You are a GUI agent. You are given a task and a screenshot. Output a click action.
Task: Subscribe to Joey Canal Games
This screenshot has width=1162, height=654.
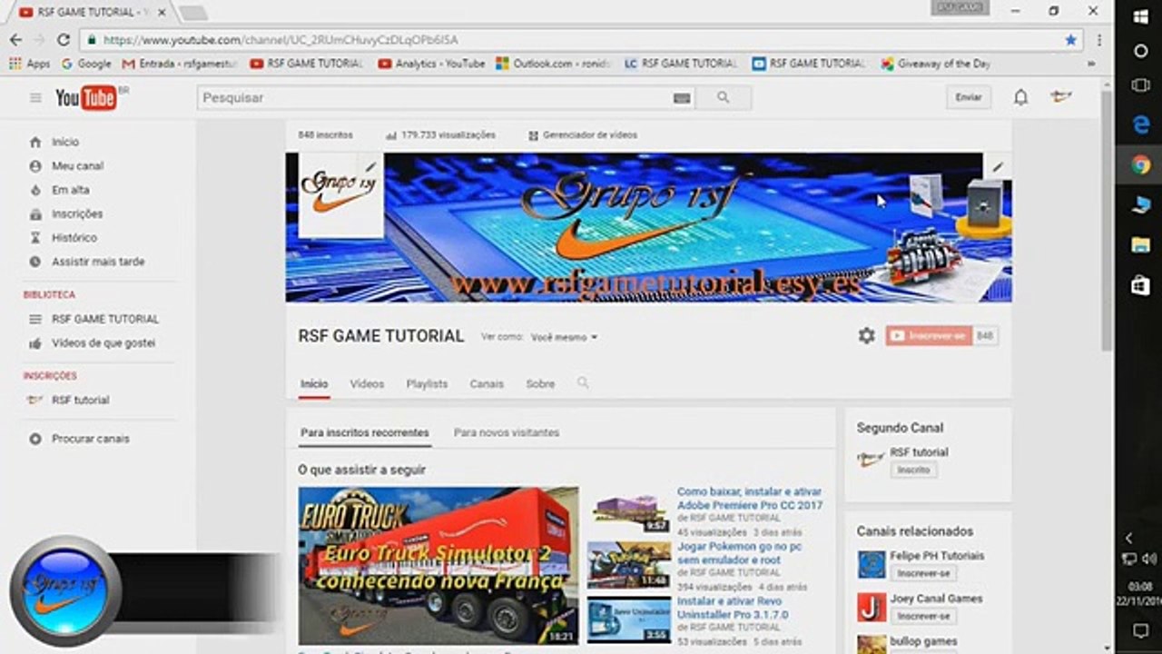click(923, 617)
